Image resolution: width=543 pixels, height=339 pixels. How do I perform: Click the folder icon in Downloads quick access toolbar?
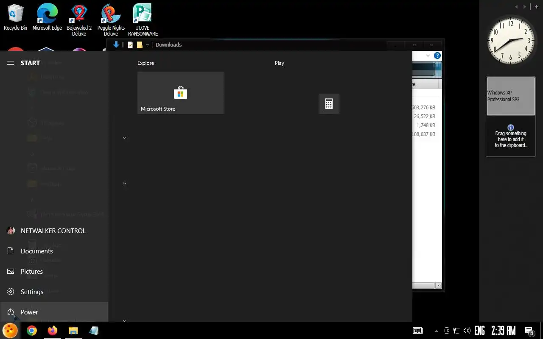[140, 45]
